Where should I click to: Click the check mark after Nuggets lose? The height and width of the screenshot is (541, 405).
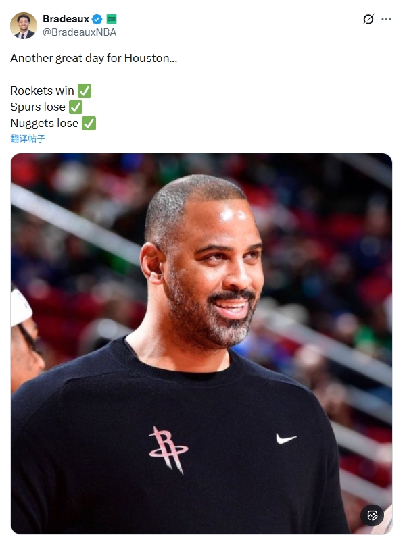pos(89,123)
